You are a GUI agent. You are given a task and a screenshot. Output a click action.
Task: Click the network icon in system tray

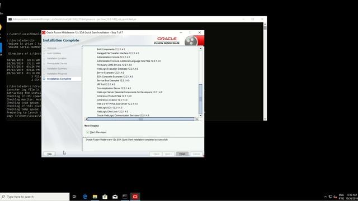click(330, 197)
